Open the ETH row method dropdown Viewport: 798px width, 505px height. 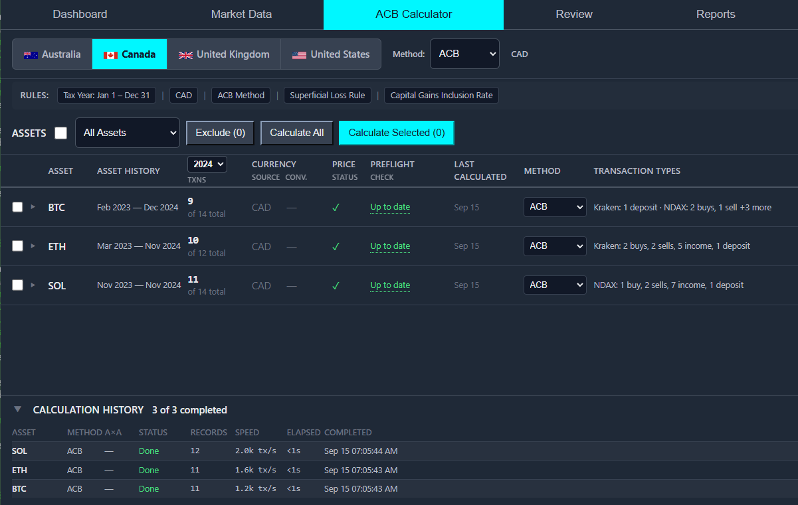[555, 246]
